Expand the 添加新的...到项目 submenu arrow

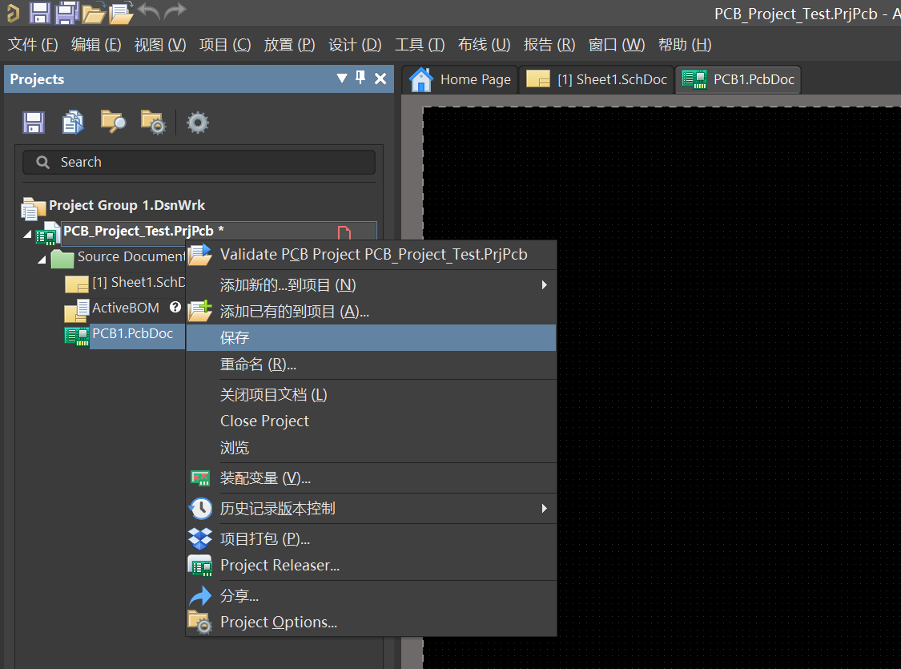click(x=544, y=285)
